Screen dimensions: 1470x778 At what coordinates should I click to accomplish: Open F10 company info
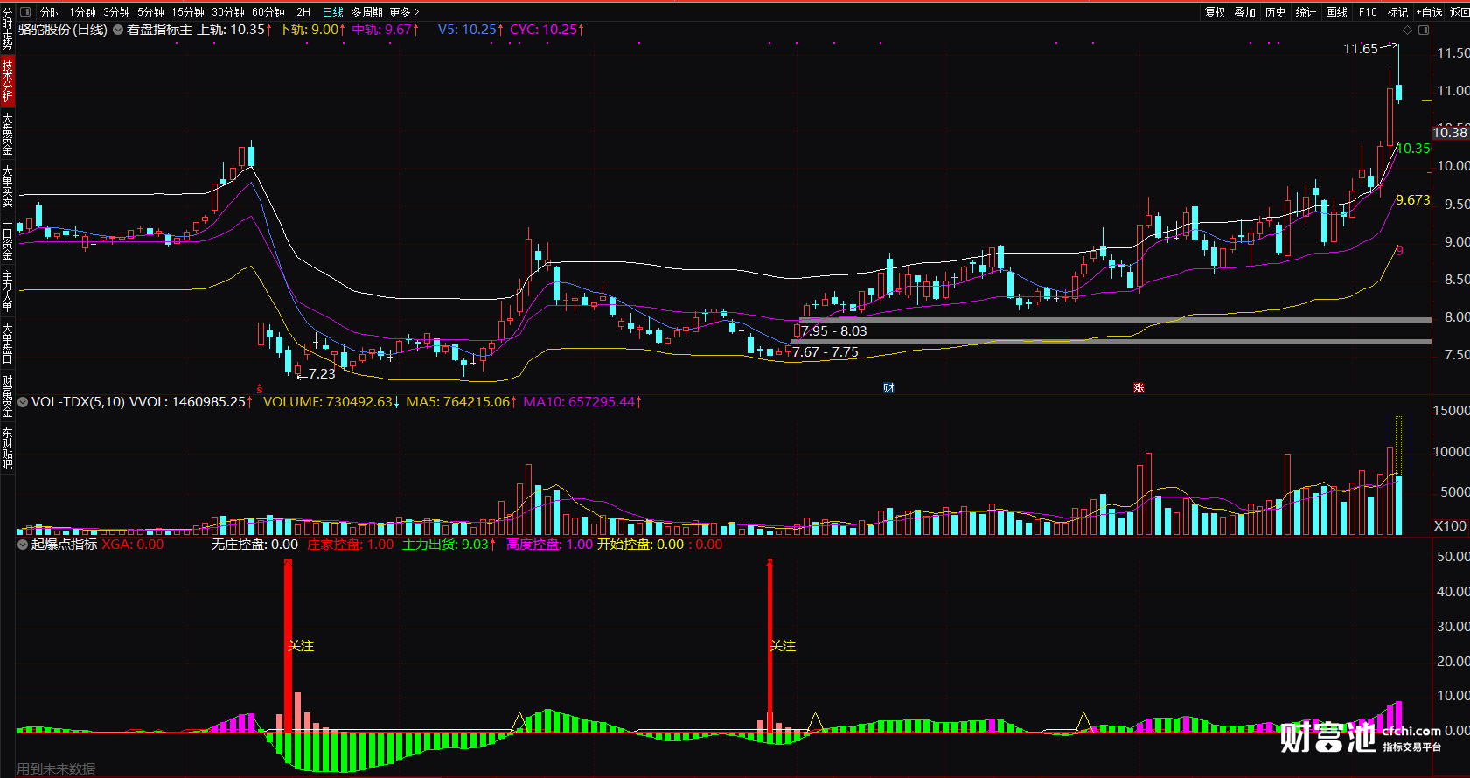[1368, 12]
